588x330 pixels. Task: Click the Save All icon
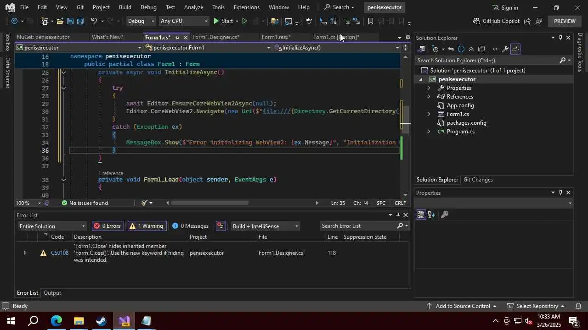[x=80, y=21]
